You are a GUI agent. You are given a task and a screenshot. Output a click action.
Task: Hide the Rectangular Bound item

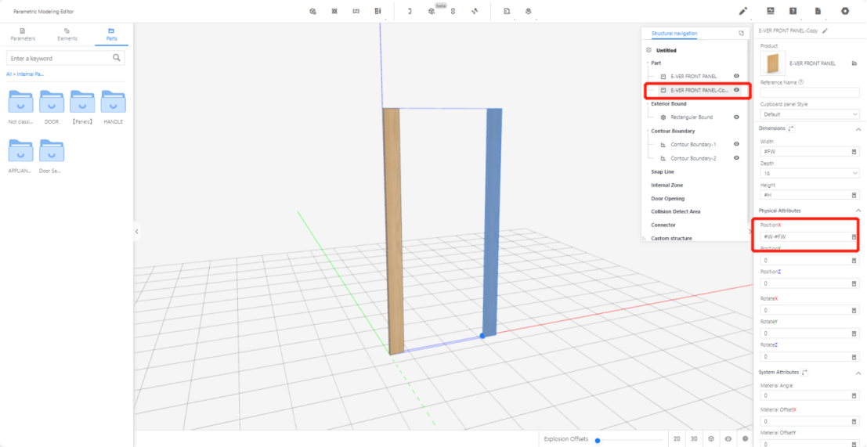(x=736, y=117)
